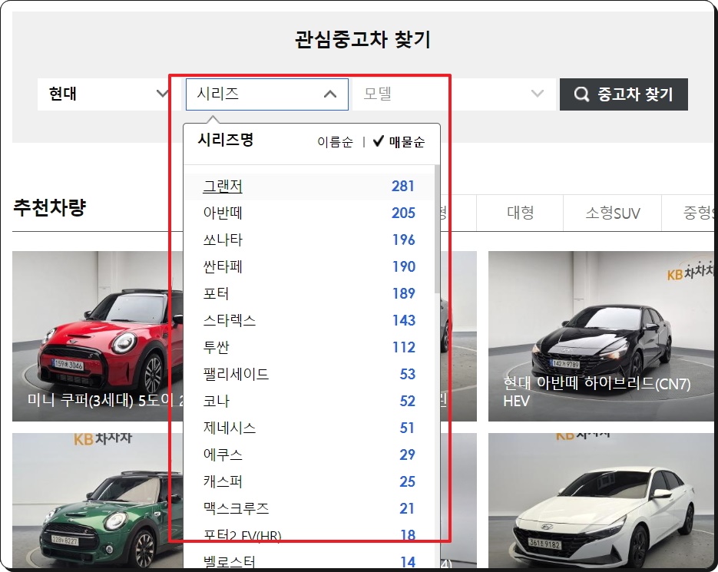This screenshot has width=718, height=572.
Task: Switch to the 소형SUV tab
Action: tap(613, 213)
